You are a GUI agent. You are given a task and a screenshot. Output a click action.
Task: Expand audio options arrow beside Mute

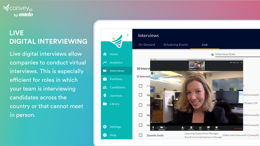(x=157, y=128)
